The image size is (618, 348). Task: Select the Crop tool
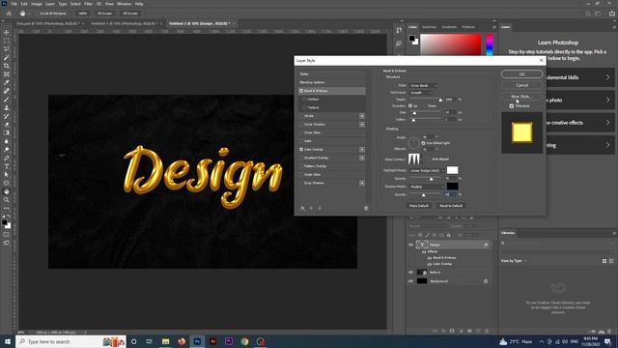[7, 66]
